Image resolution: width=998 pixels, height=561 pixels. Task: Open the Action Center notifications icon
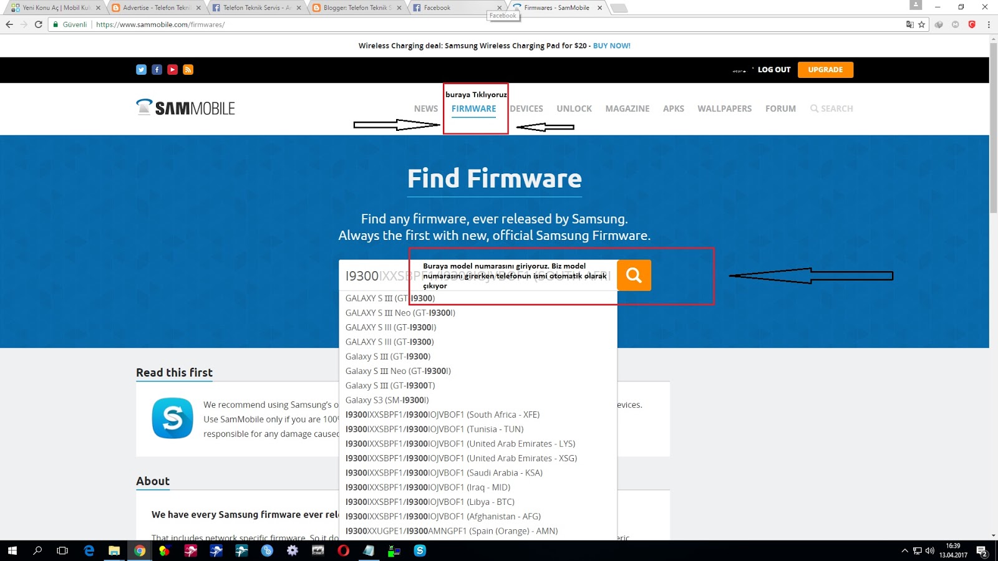(982, 551)
